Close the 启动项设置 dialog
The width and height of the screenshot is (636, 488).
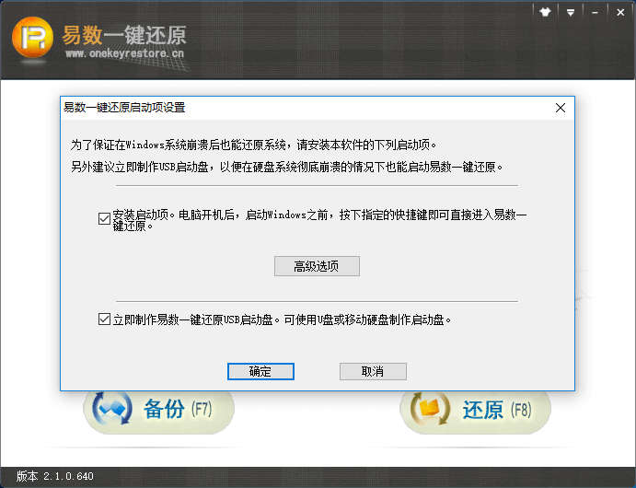coord(561,108)
